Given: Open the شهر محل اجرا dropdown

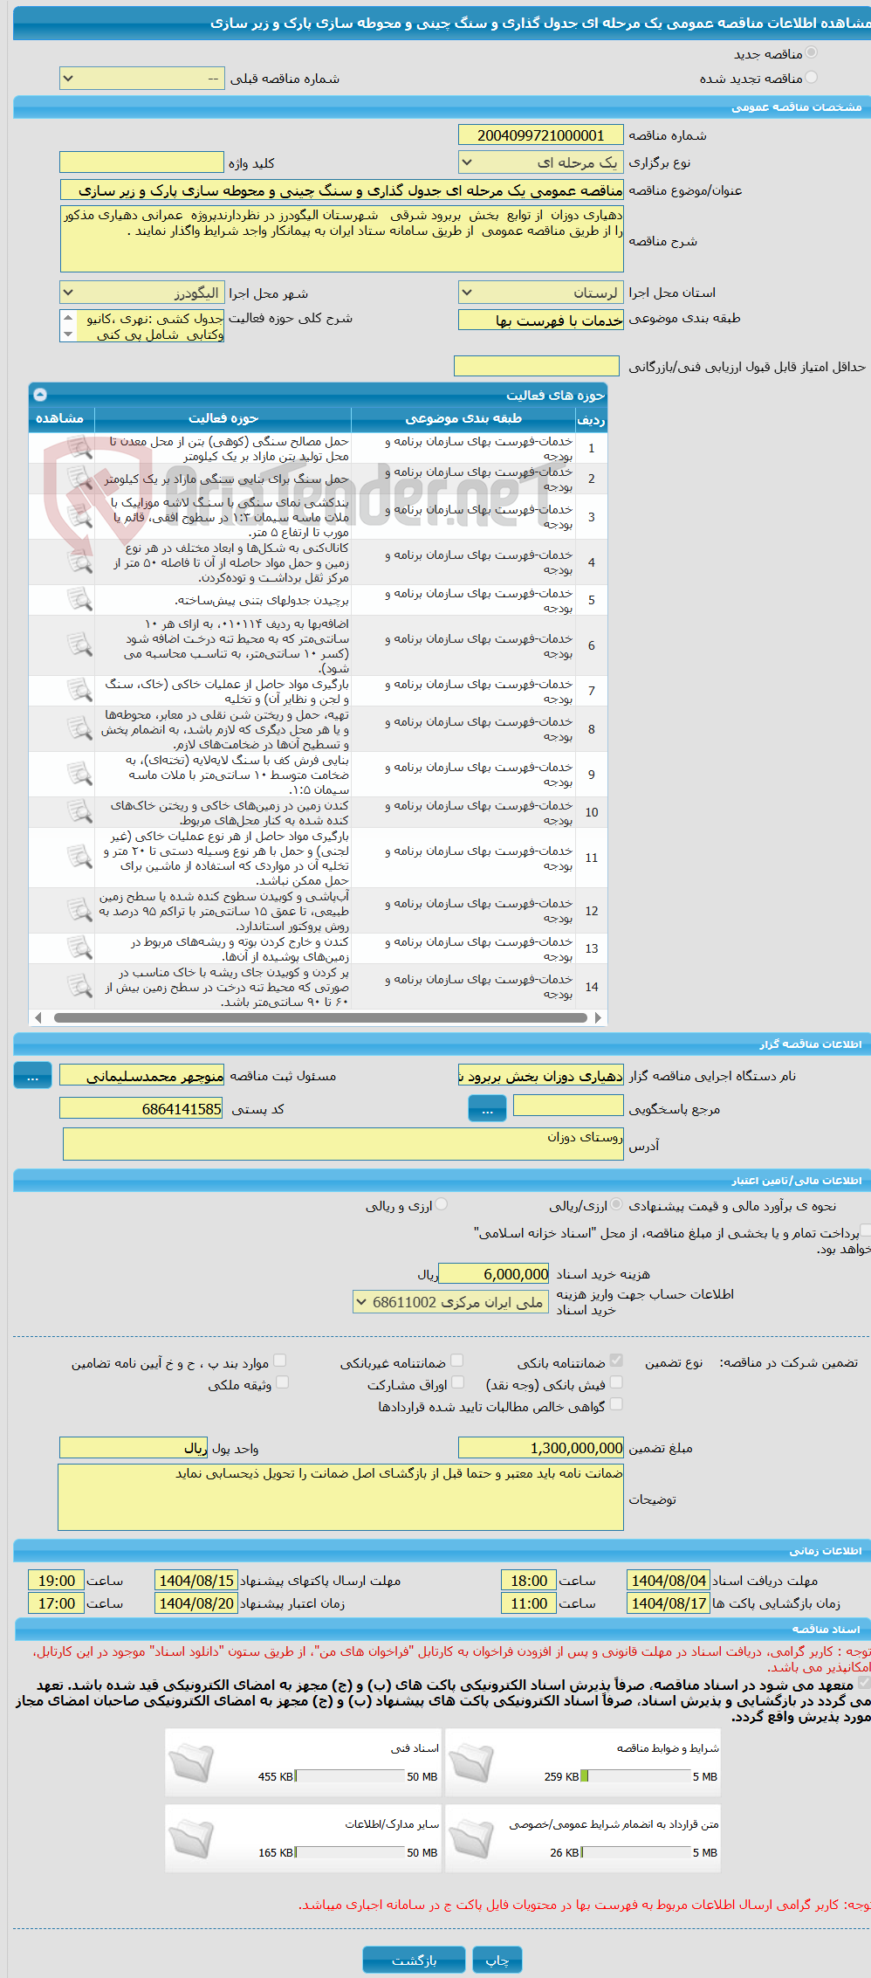Looking at the screenshot, I should [142, 293].
